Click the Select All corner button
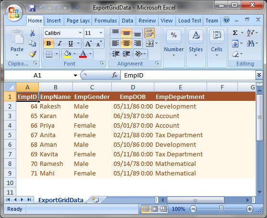Image resolution: width=267 pixels, height=218 pixels. pos(10,87)
